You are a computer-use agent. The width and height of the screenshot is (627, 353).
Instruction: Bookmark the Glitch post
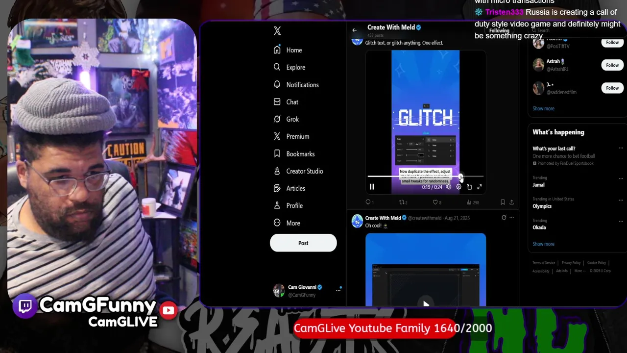click(503, 202)
